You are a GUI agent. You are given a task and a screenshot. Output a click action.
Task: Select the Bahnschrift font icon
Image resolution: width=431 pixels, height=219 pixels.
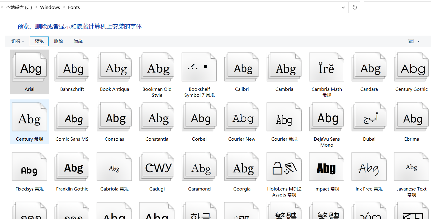[72, 67]
